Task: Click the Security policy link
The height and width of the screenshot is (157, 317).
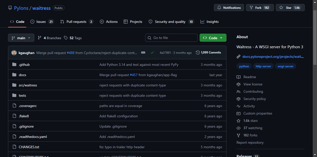Action: pyautogui.click(x=255, y=99)
